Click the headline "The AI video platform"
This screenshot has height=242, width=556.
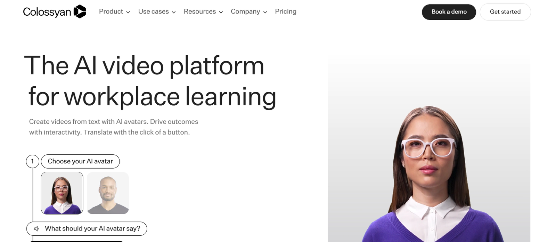pyautogui.click(x=144, y=65)
